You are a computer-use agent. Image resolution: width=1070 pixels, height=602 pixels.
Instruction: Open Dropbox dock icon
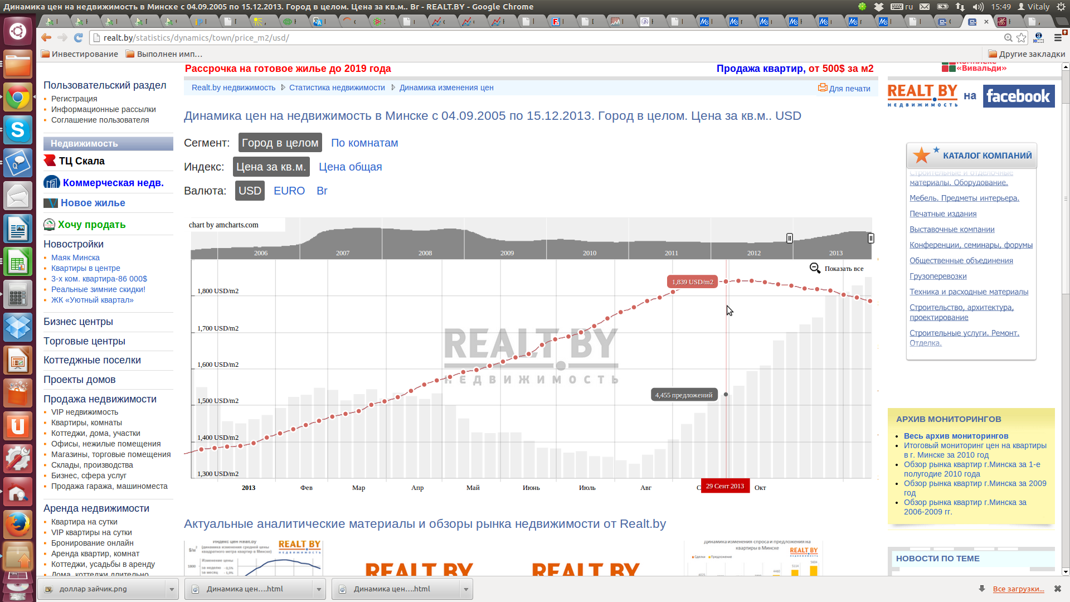(18, 328)
